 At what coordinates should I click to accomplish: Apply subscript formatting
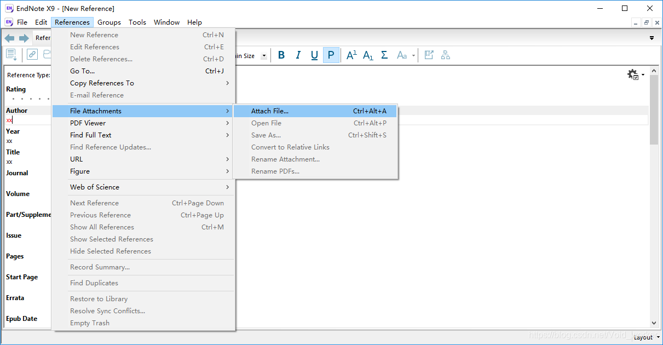click(x=368, y=55)
